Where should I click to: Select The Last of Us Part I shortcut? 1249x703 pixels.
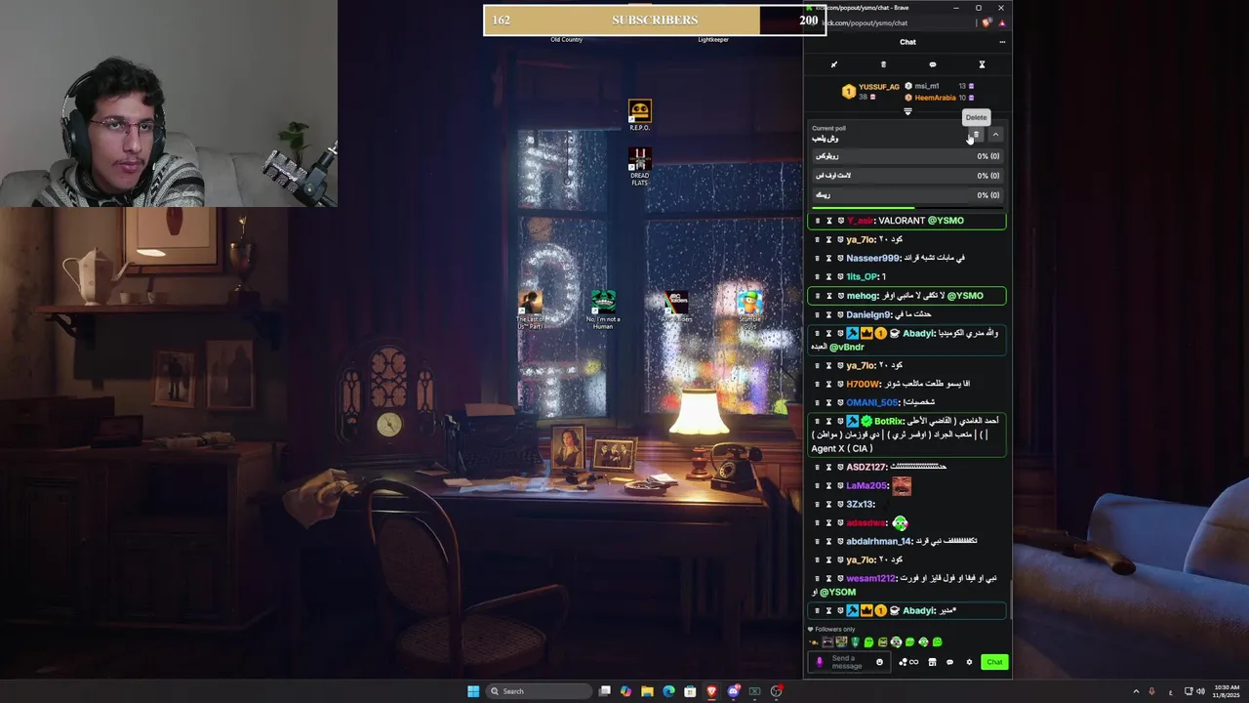click(531, 309)
